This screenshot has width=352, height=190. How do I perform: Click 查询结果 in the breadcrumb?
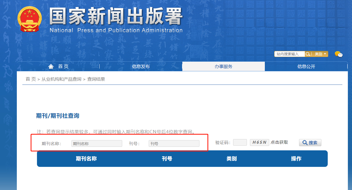(96, 79)
